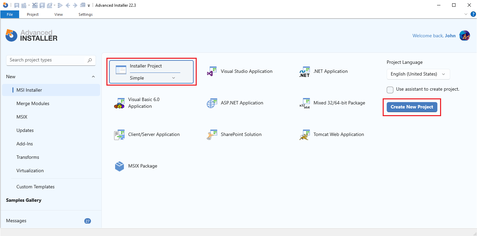The height and width of the screenshot is (236, 477).
Task: Click the .NET Application icon
Action: point(304,72)
